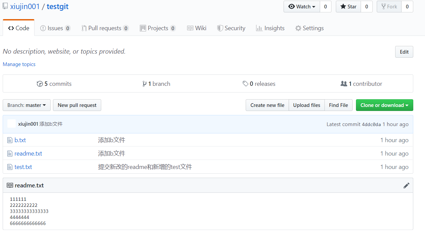The width and height of the screenshot is (425, 234).
Task: Open the Issues tab
Action: tap(55, 28)
